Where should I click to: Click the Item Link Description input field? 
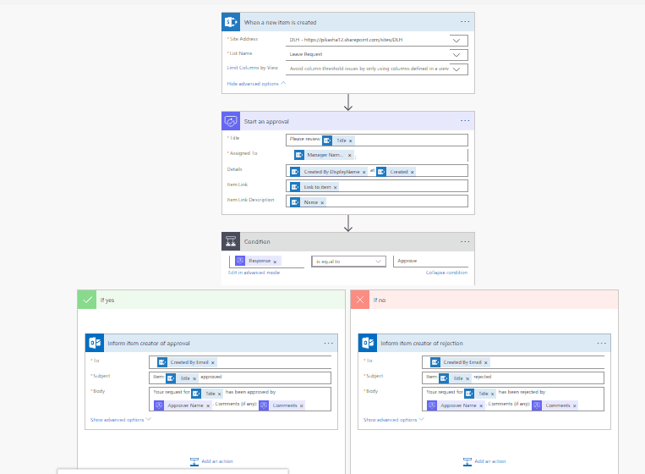[x=377, y=201]
